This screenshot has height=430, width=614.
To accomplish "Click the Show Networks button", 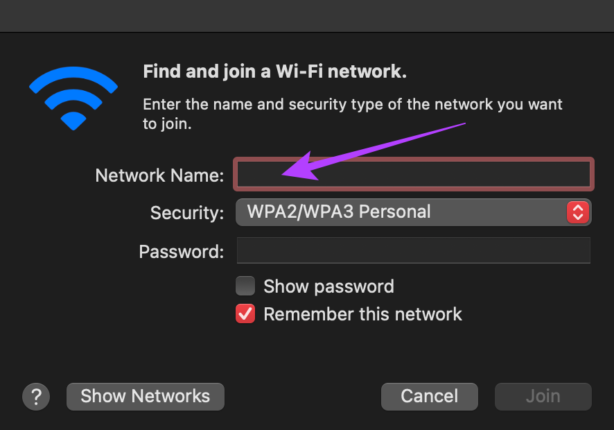I will click(146, 397).
